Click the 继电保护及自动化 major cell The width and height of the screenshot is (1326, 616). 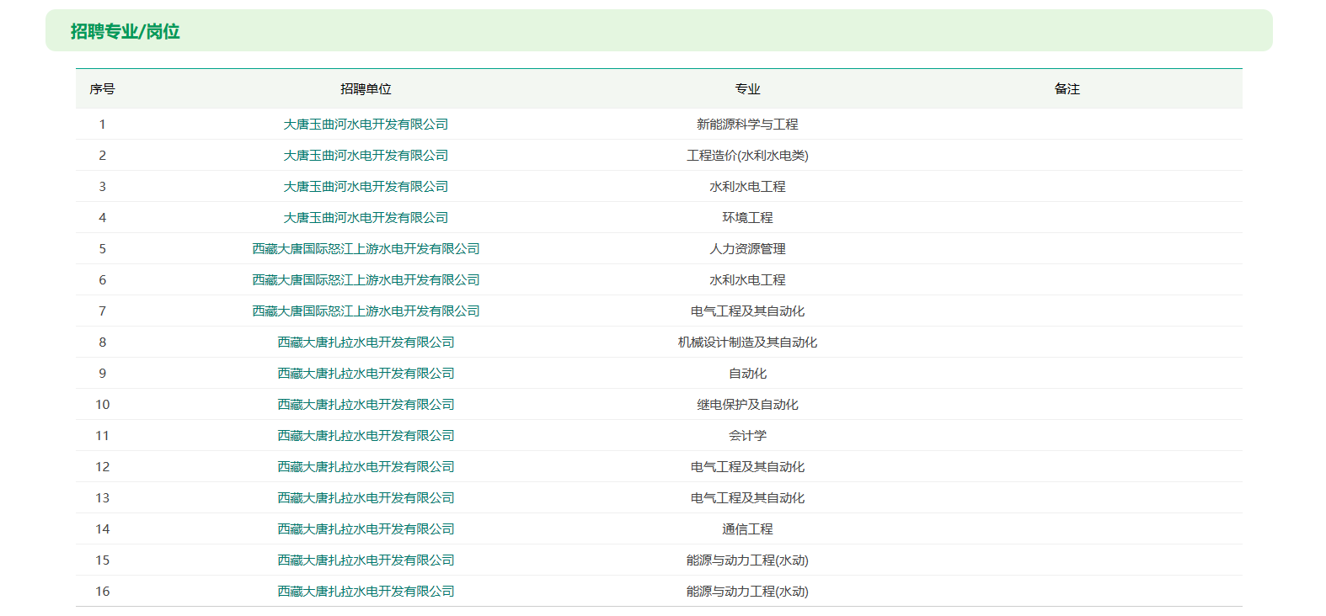(747, 405)
